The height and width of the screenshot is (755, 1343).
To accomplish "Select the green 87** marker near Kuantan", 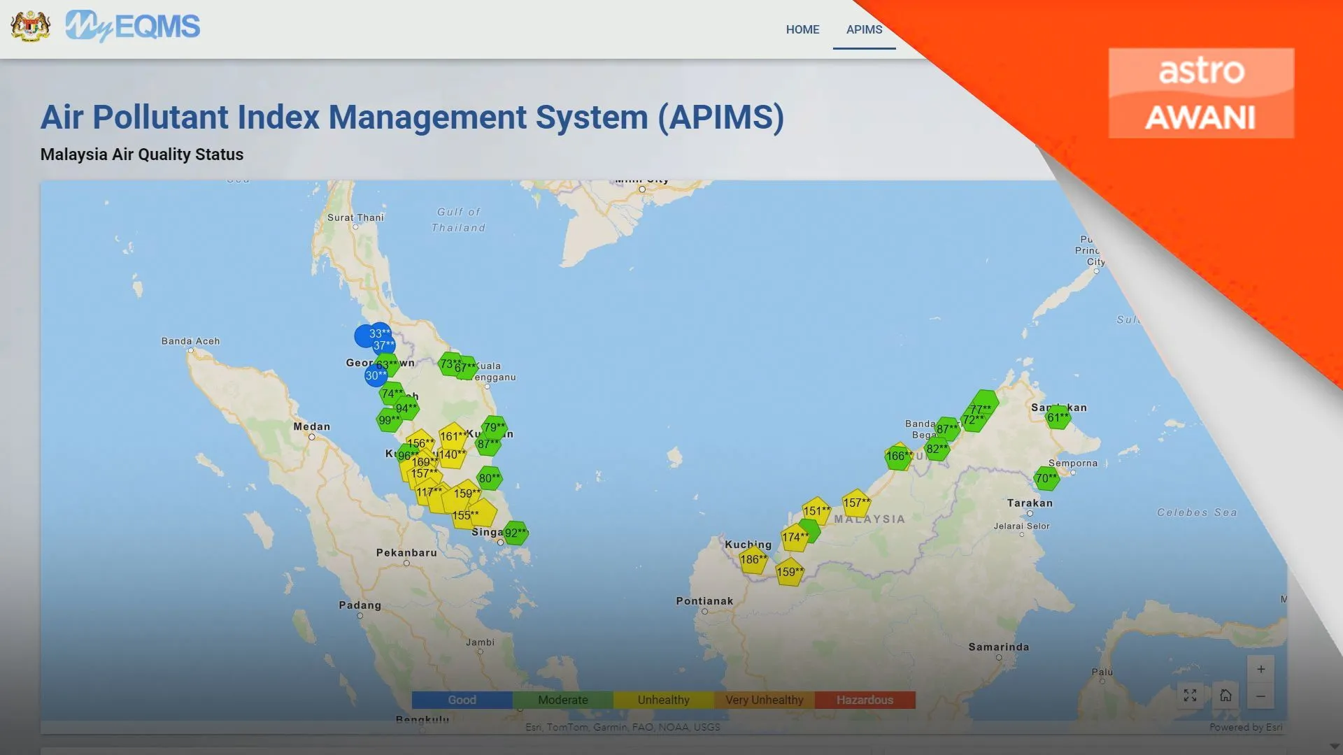I will coord(488,445).
